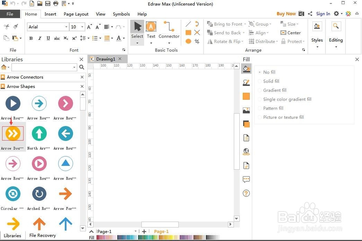Viewport: 362px width, 241px height.
Task: Click the Arrow Double circle shape
Action: click(x=13, y=134)
